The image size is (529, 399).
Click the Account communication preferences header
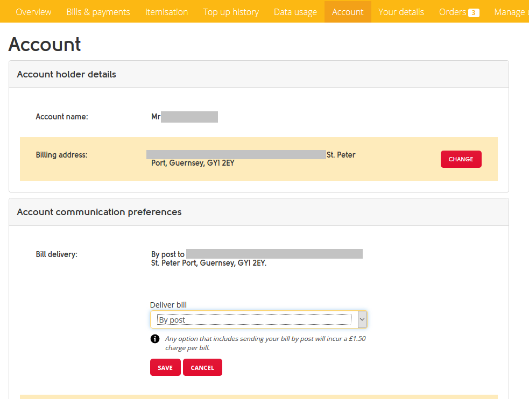tap(99, 212)
